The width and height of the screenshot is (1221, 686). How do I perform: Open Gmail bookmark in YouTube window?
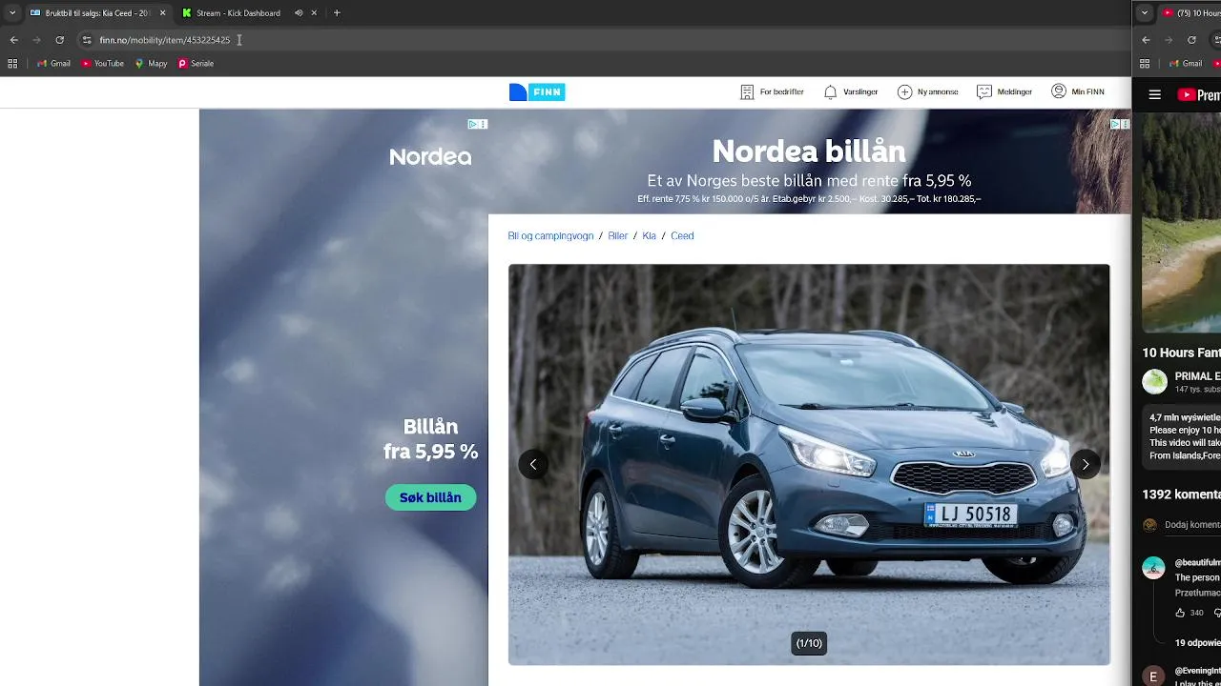1185,64
